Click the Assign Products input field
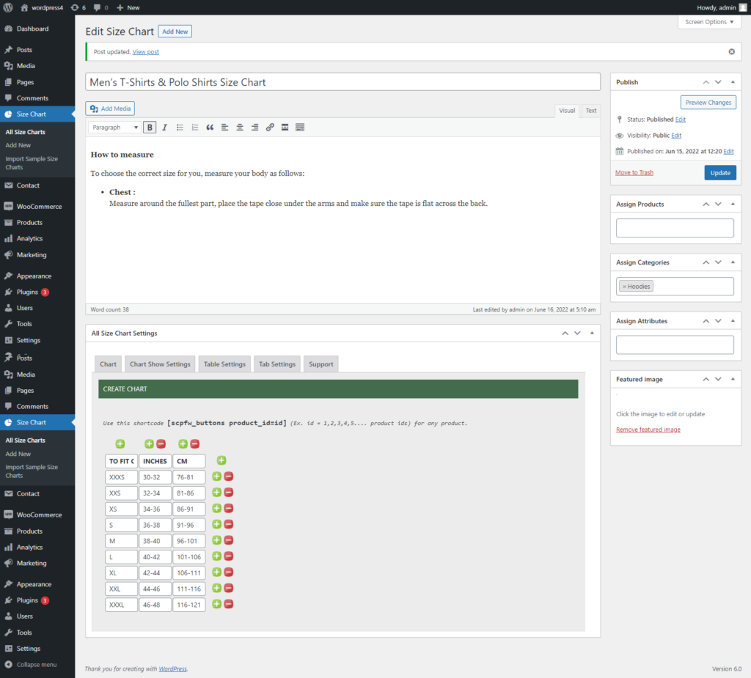The height and width of the screenshot is (678, 751). [x=675, y=228]
